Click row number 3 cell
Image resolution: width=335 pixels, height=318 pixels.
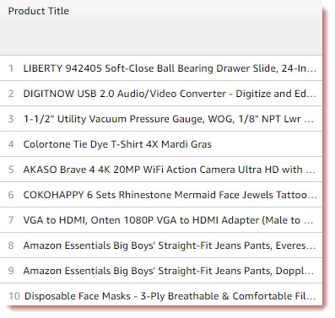[11, 119]
